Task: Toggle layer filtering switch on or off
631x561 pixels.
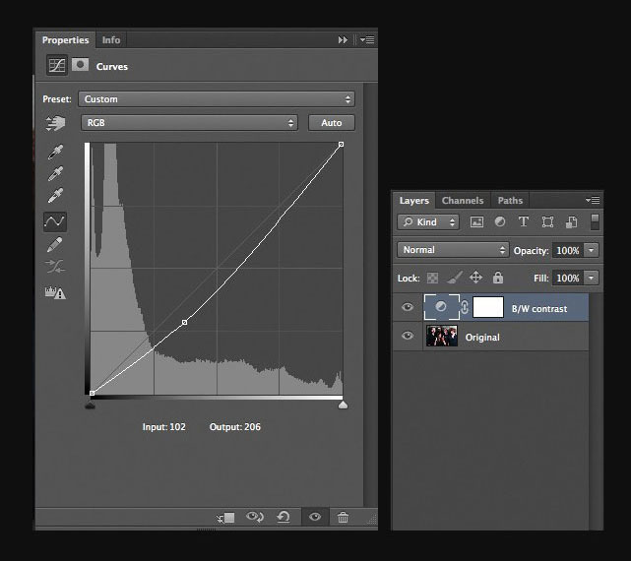Action: [x=595, y=222]
